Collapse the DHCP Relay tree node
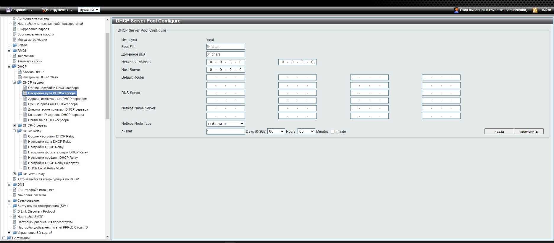 pyautogui.click(x=14, y=131)
